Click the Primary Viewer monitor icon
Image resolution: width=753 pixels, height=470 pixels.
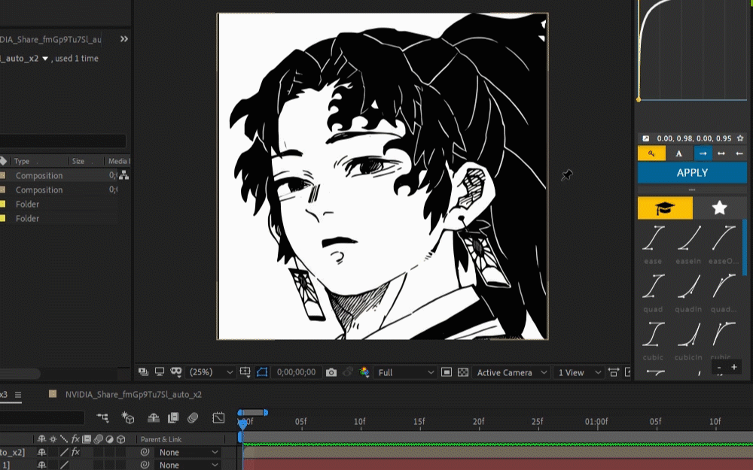click(160, 371)
